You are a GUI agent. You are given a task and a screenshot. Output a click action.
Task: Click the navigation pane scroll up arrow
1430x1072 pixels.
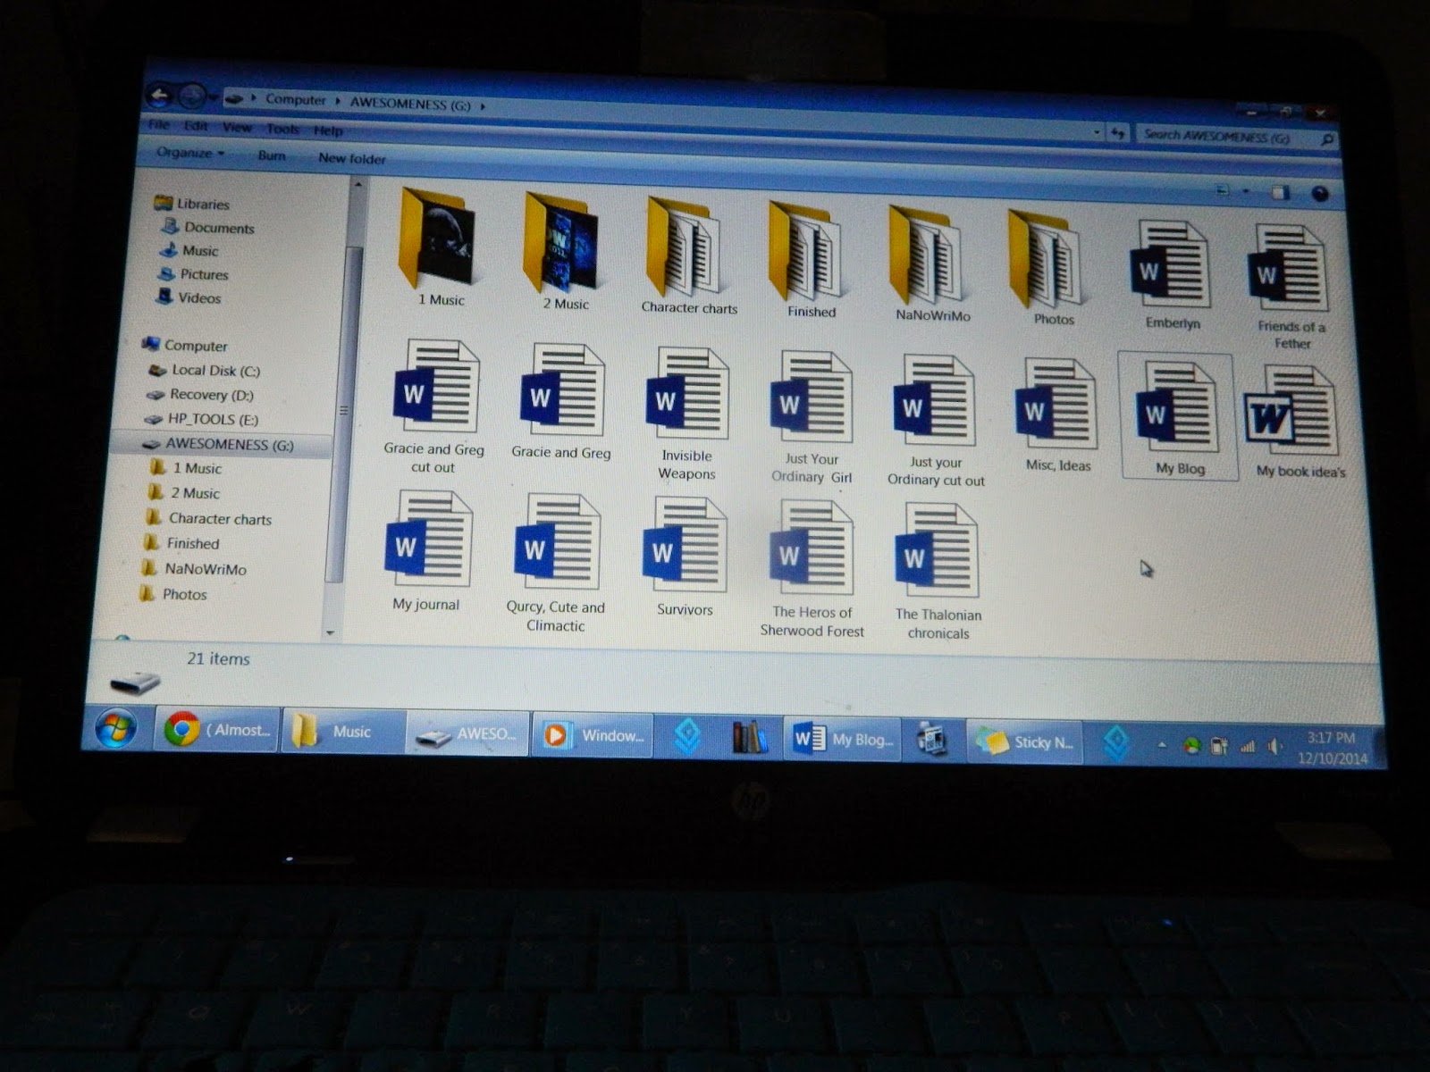pyautogui.click(x=357, y=184)
